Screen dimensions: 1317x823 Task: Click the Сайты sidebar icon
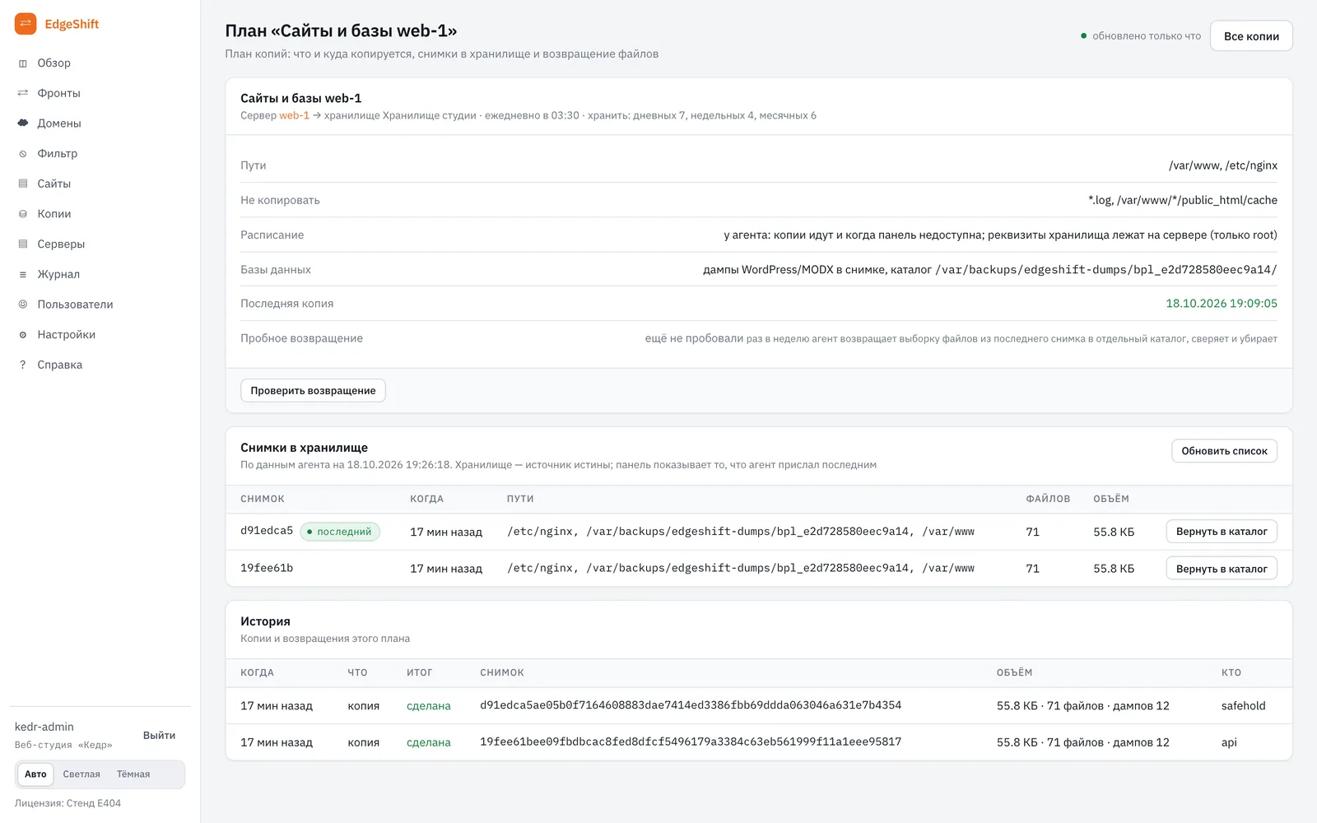pos(23,184)
